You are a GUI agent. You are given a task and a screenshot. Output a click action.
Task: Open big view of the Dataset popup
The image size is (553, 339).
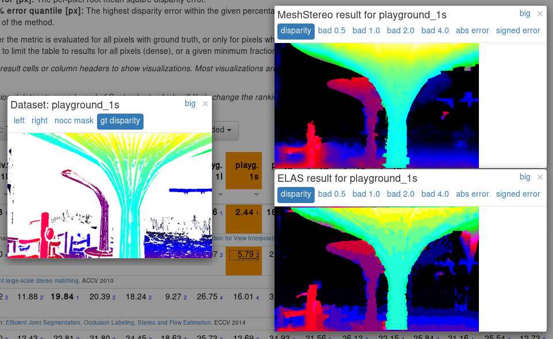(190, 103)
